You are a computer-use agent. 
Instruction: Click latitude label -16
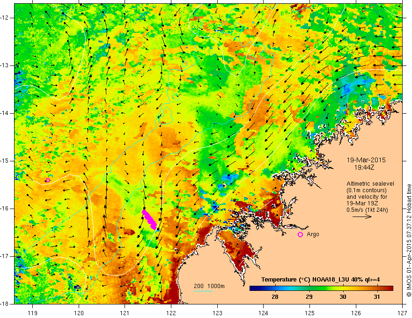click(x=5, y=209)
